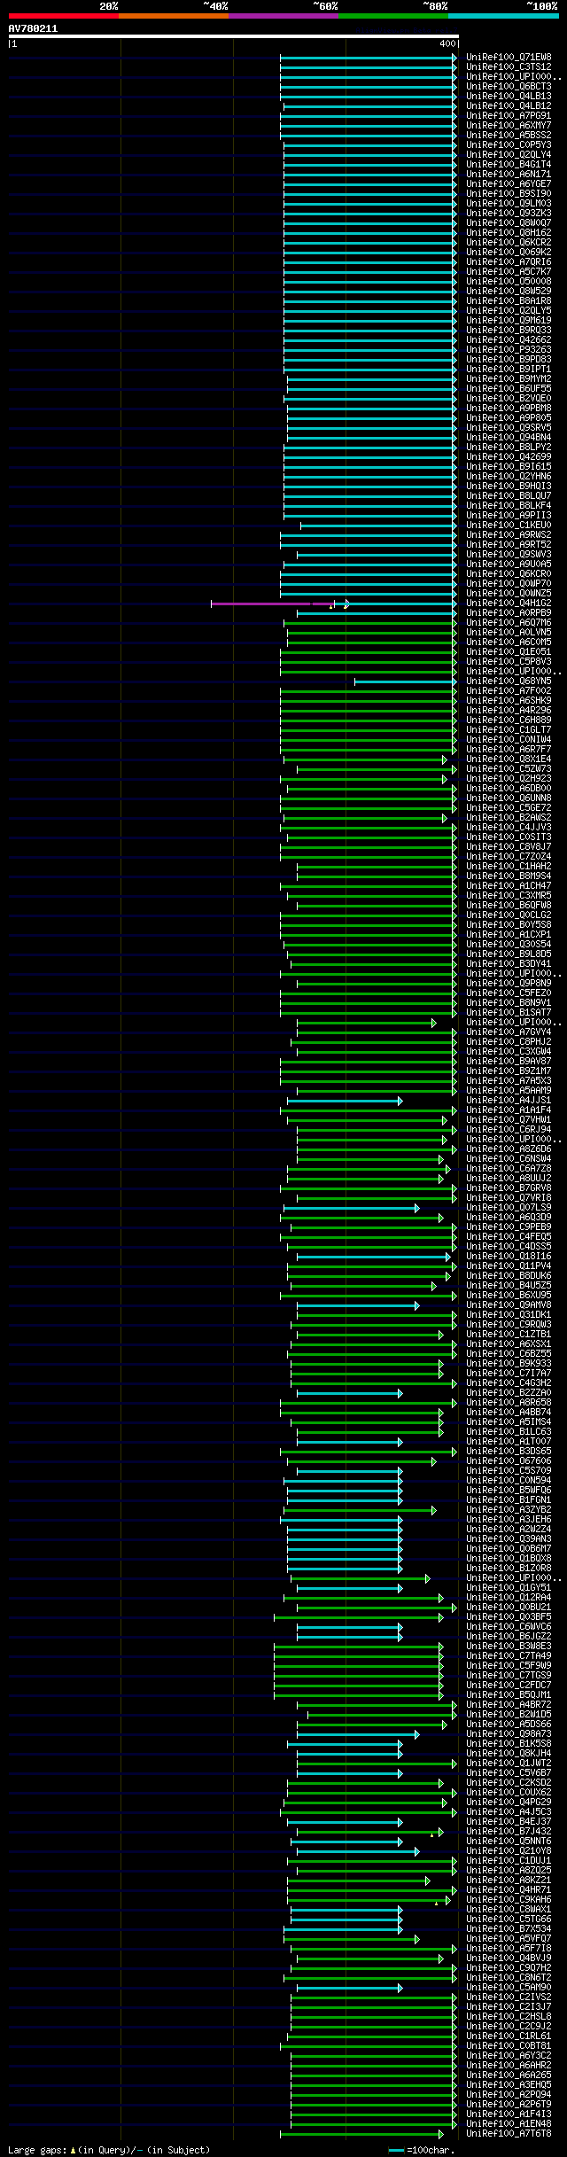567x2157 pixels.
Task: Click hit label UniRef100_C2IVS2
Action: pos(509,1997)
